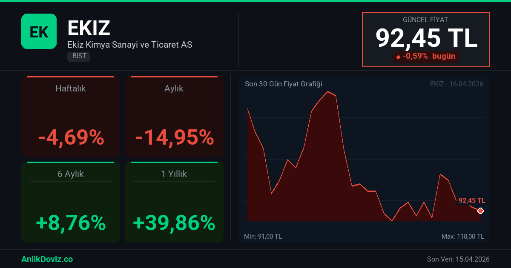Open the 6 Aylık +8,76% card

tap(71, 202)
